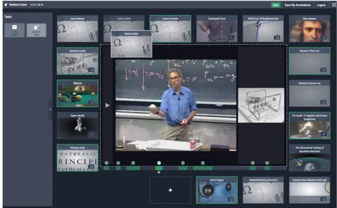Click the World Cup '10 Disallowed Goal title
This screenshot has height=208, width=337.
coord(263,18)
